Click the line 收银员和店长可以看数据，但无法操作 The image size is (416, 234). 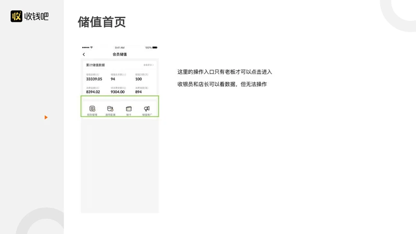[222, 84]
